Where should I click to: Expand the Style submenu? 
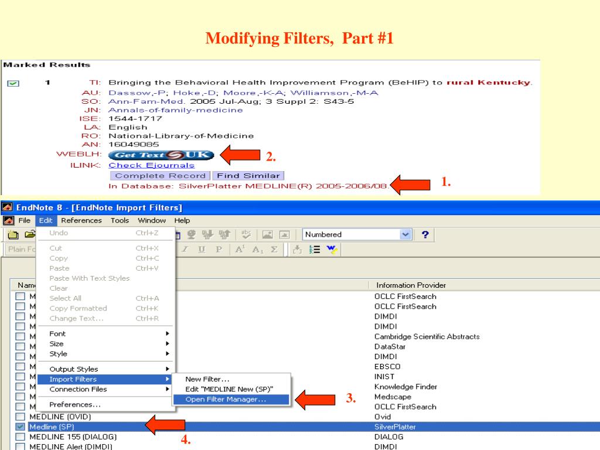tap(104, 353)
